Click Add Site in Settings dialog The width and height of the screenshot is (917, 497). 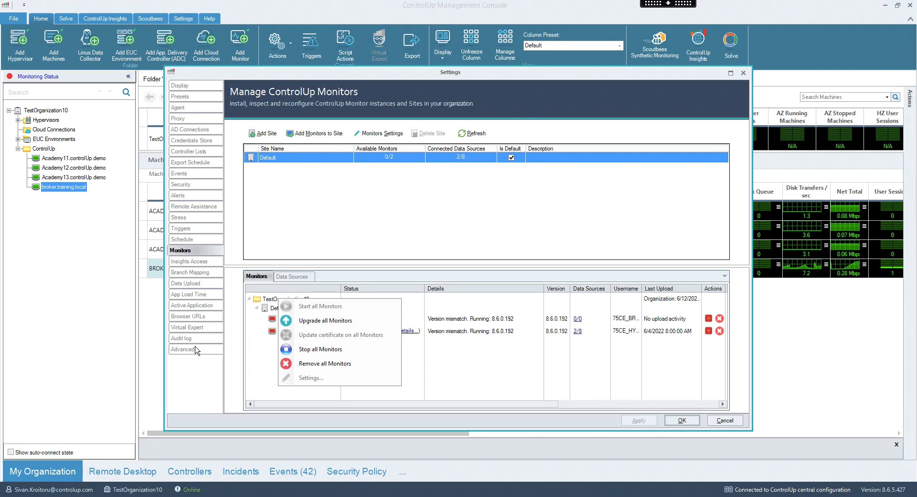coord(262,133)
